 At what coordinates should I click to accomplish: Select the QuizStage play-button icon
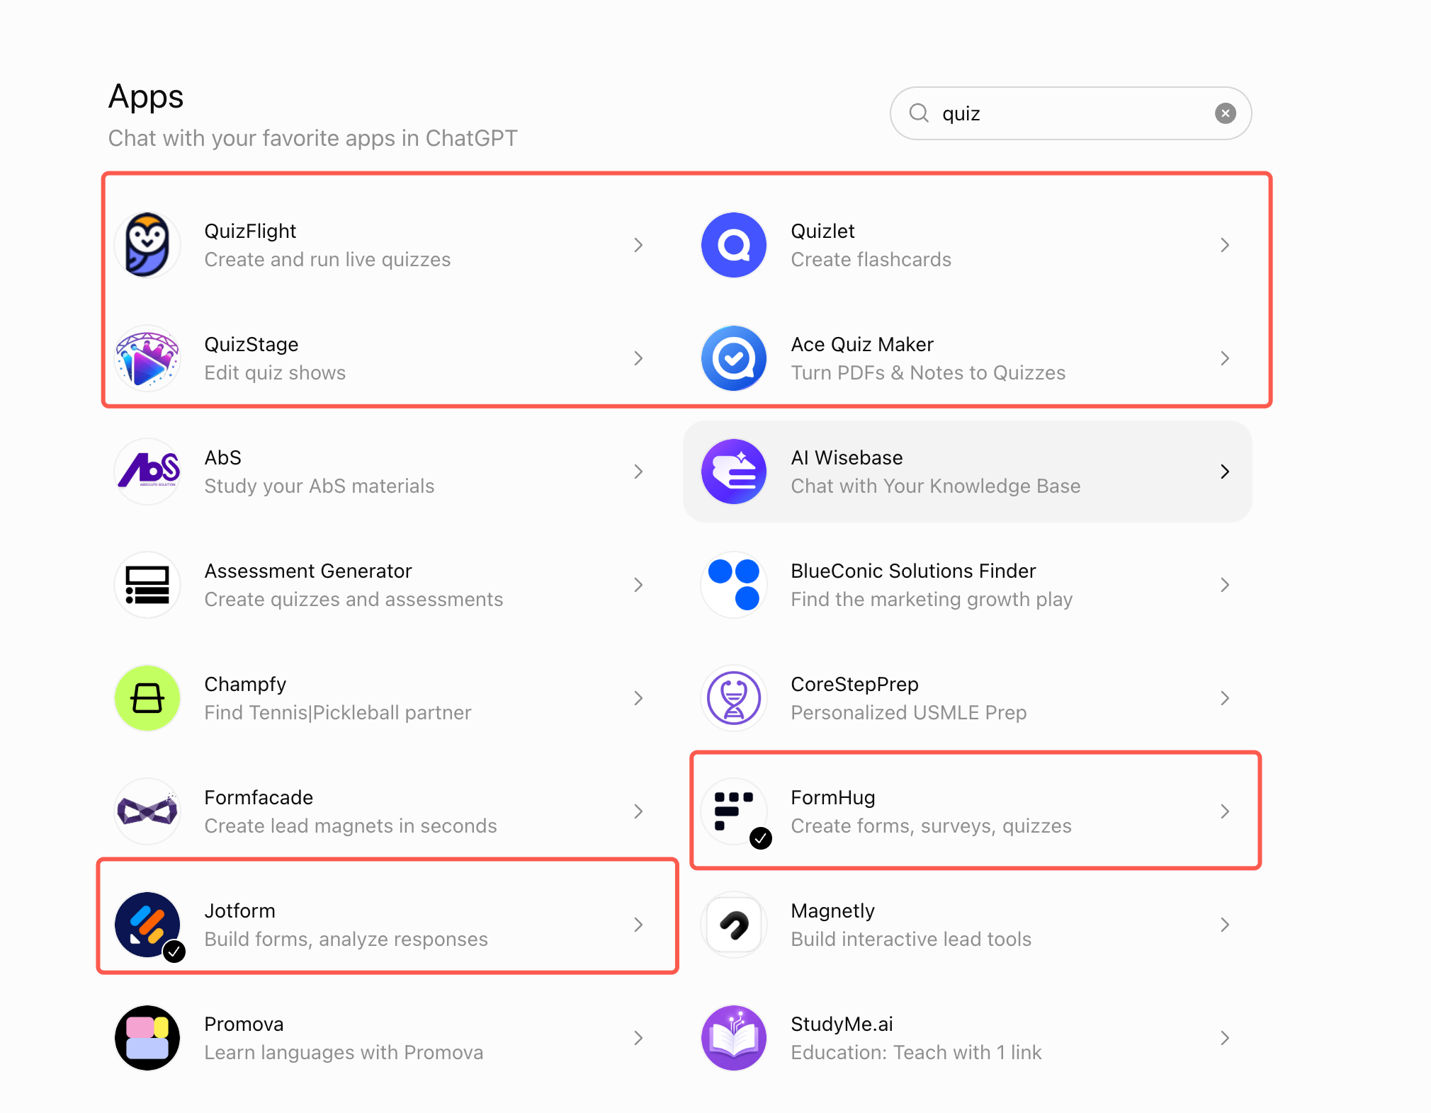147,358
